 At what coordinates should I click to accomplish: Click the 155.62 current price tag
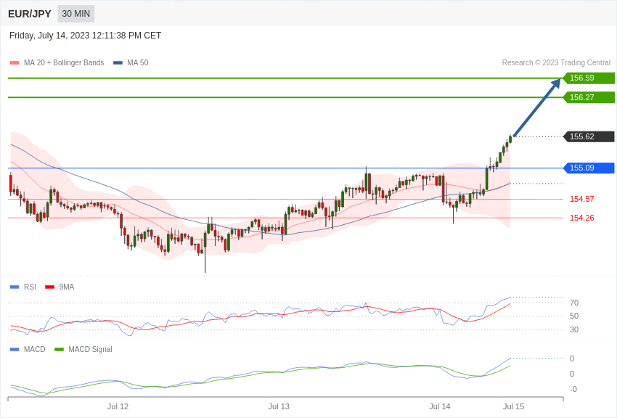[x=589, y=136]
